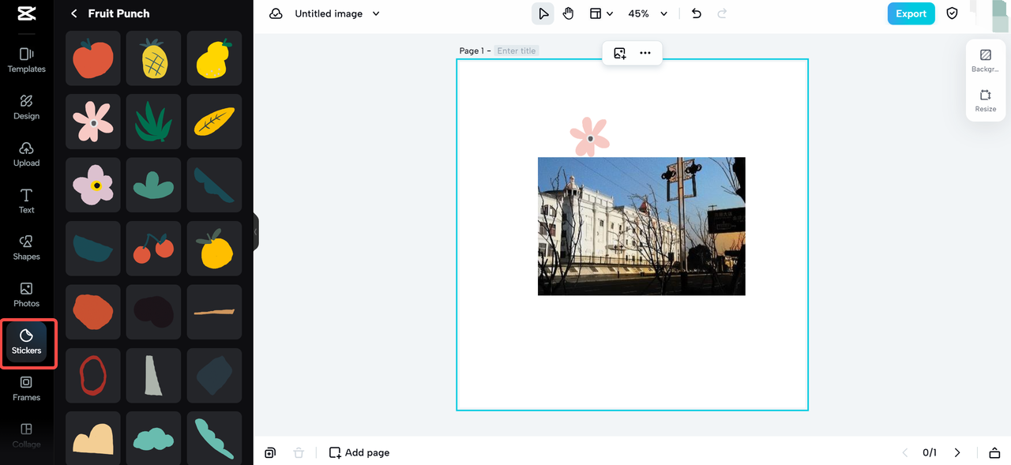Click the page title input field
This screenshot has width=1011, height=465.
point(517,51)
